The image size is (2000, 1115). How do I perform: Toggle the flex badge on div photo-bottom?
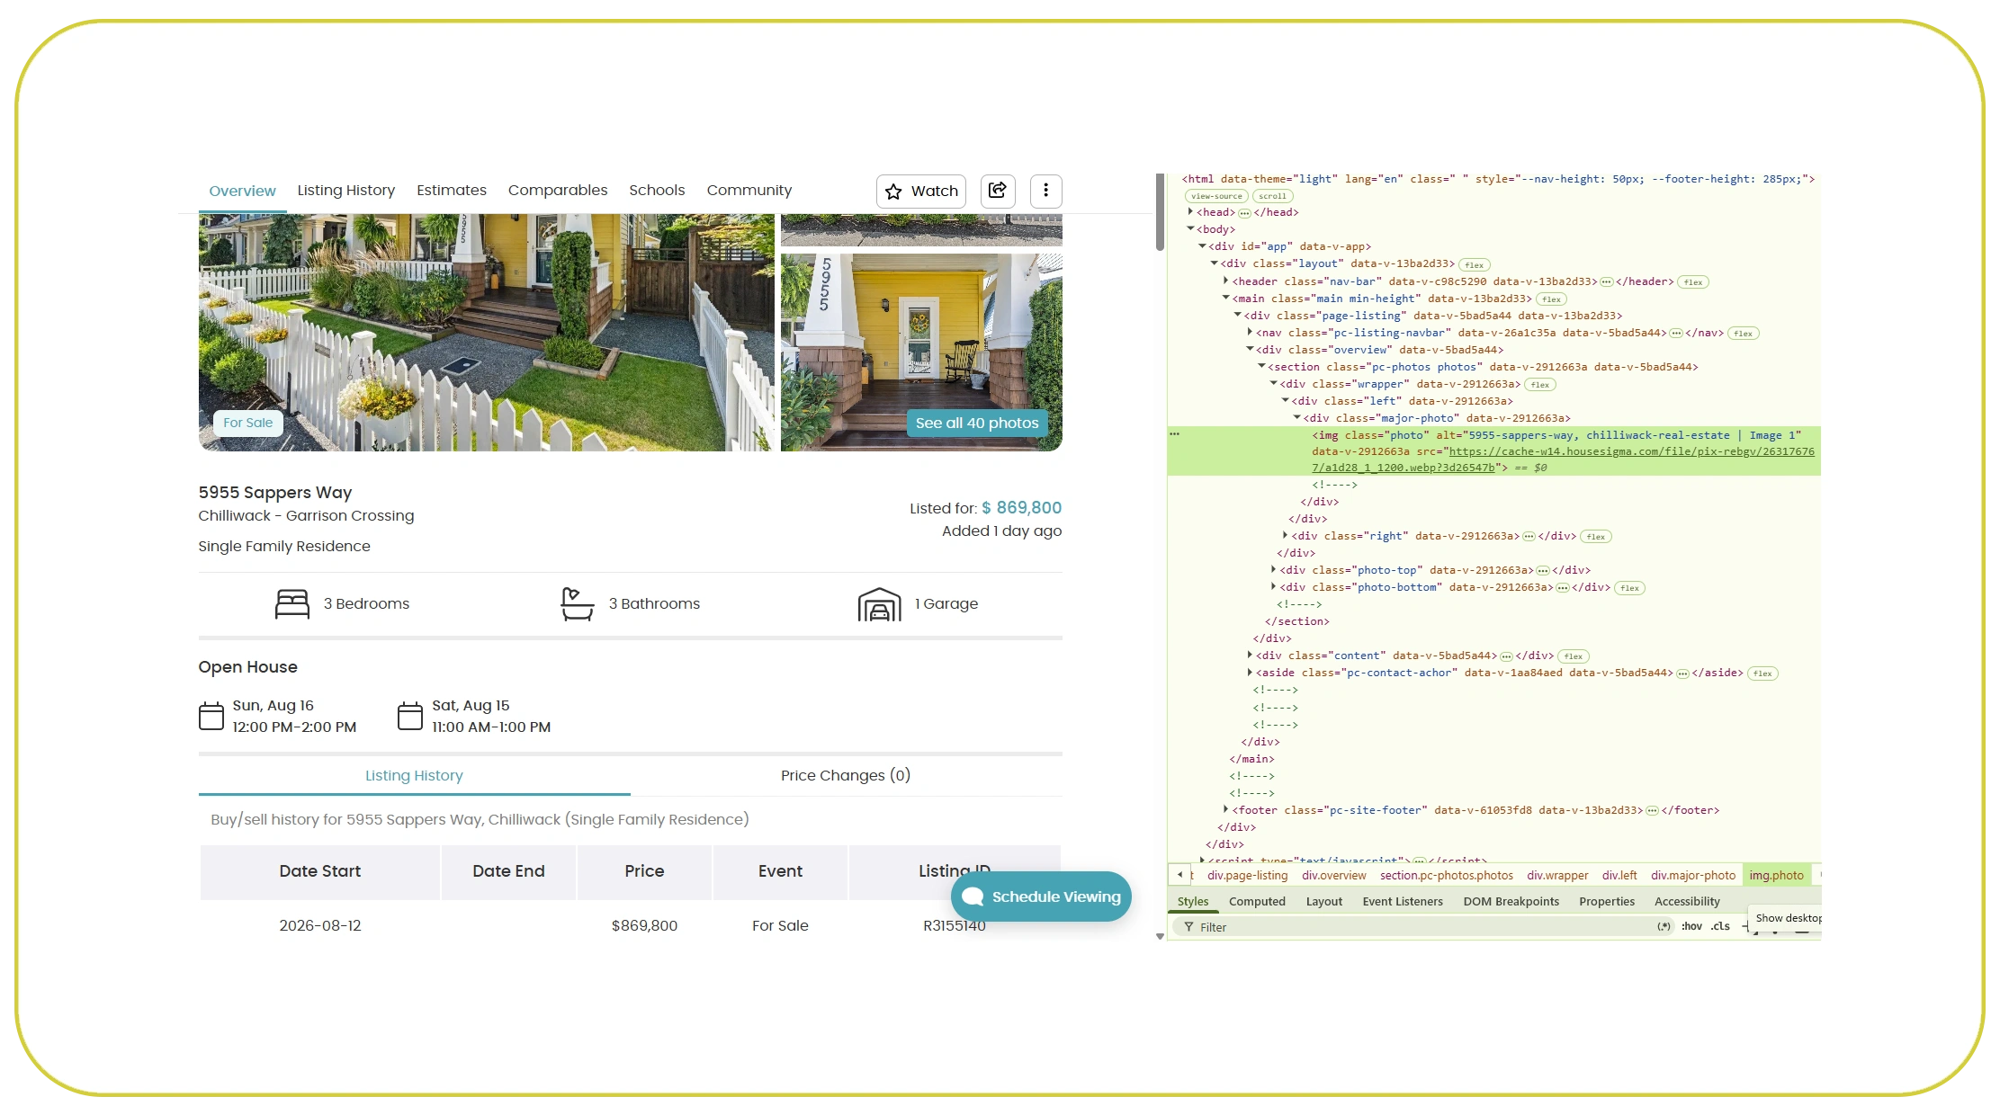[1629, 588]
